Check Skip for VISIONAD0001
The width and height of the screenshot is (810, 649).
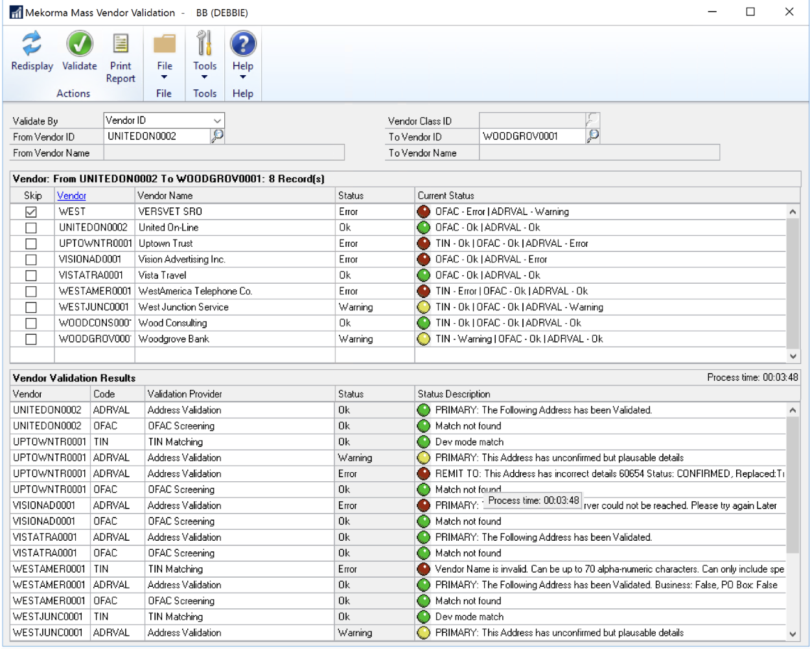[x=31, y=260]
